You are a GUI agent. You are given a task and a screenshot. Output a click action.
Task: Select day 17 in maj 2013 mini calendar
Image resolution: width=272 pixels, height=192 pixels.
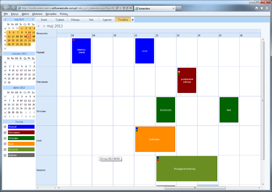[x=29, y=36]
